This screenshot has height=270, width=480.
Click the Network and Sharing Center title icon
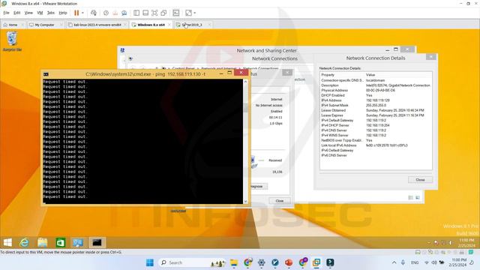[x=122, y=50]
